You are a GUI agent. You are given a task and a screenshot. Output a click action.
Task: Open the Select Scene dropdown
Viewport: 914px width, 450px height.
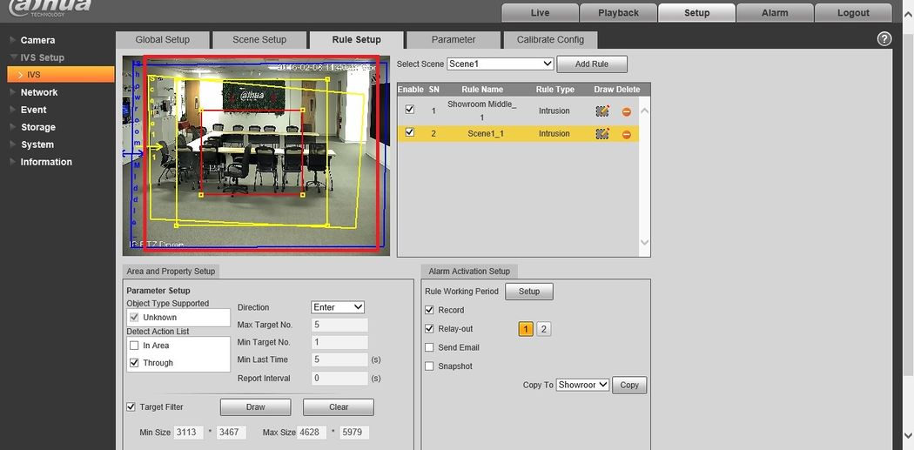[500, 64]
